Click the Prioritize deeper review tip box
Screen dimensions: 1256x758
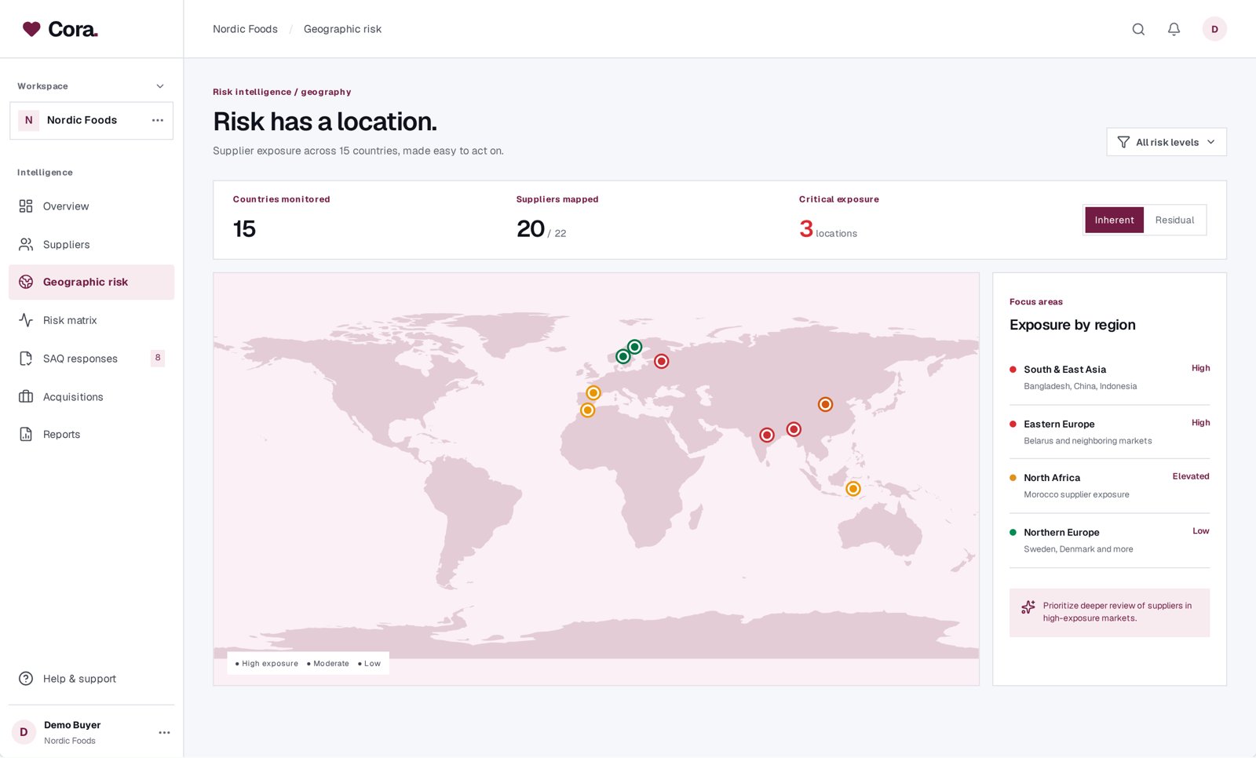(x=1109, y=612)
